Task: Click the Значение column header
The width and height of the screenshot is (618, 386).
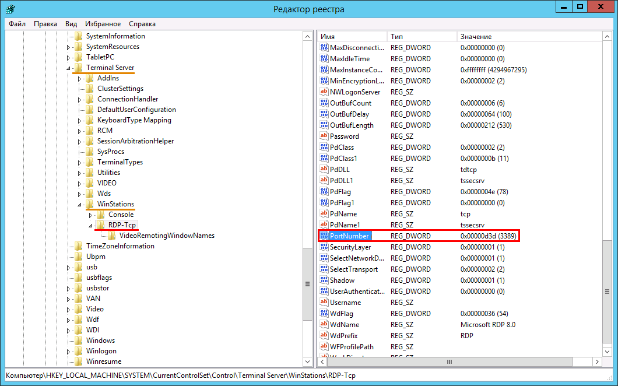Action: (x=525, y=37)
